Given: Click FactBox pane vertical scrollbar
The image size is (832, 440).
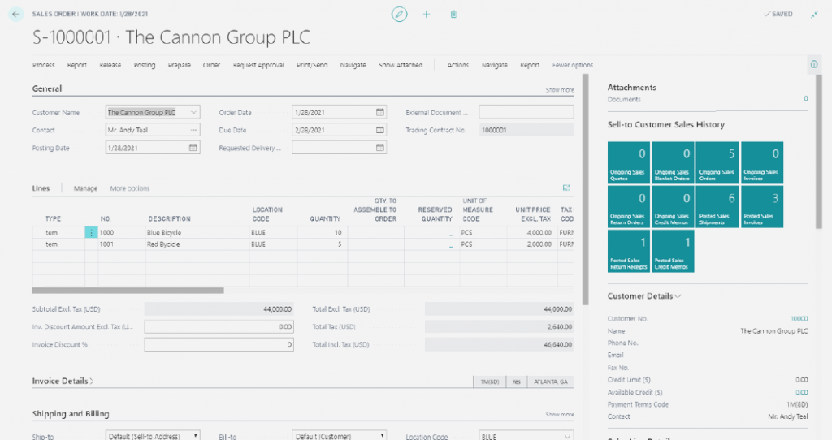Looking at the screenshot, I should (819, 151).
